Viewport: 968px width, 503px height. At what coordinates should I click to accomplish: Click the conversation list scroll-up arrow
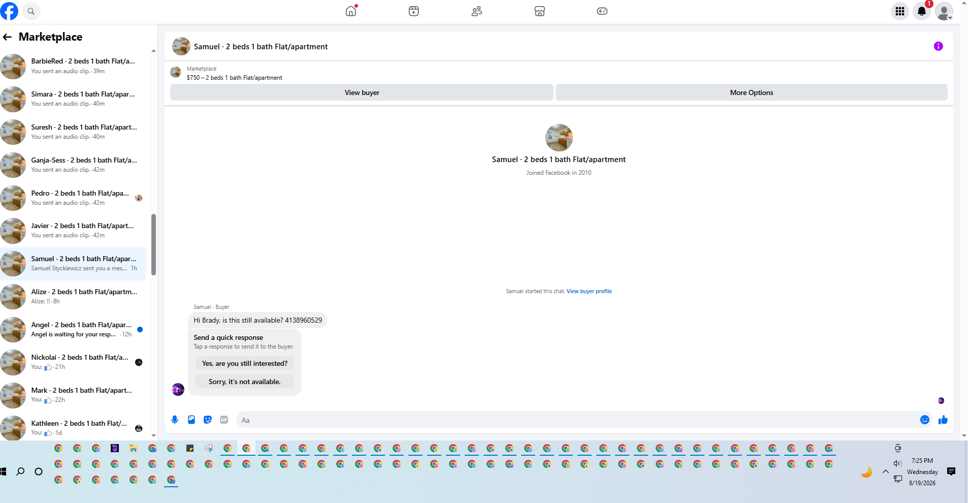(x=153, y=51)
